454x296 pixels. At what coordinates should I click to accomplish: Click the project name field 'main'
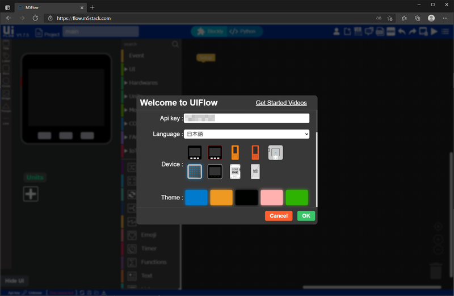coord(101,31)
